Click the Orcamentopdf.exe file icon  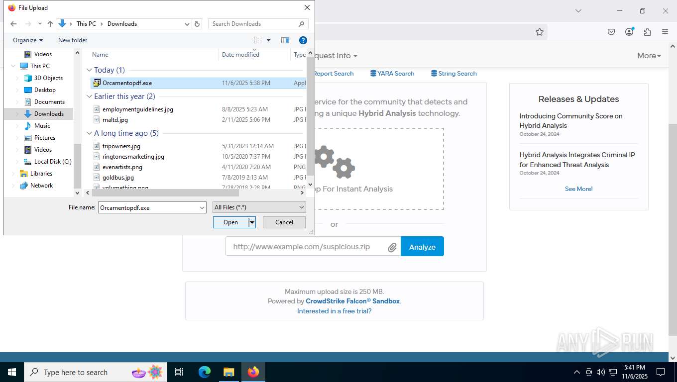click(97, 83)
